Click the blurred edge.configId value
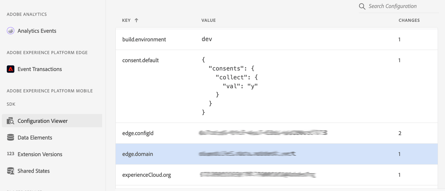 click(x=263, y=133)
